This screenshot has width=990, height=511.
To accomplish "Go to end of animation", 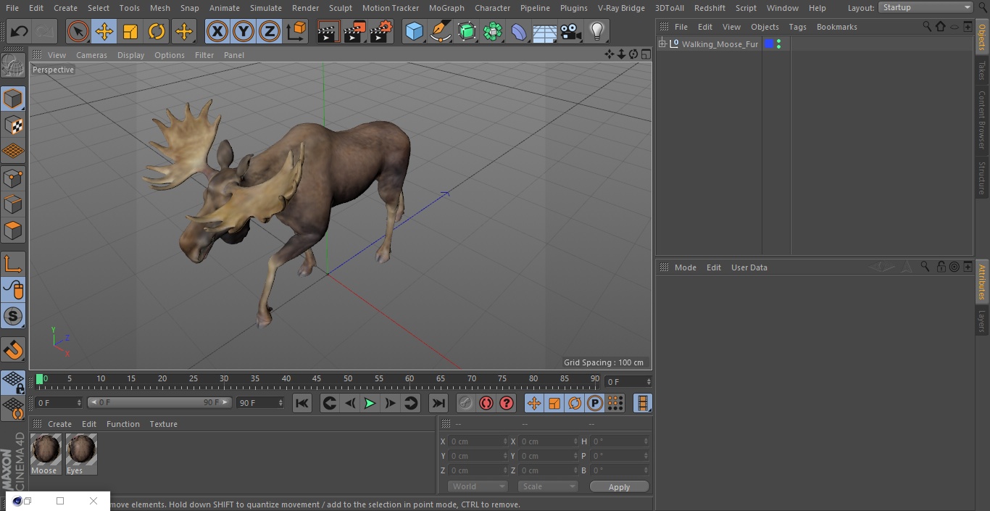I will pyautogui.click(x=438, y=403).
